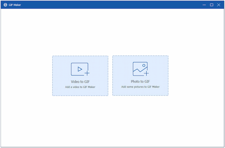Select the 'Video to GIF' heading
The width and height of the screenshot is (225, 148).
(80, 82)
